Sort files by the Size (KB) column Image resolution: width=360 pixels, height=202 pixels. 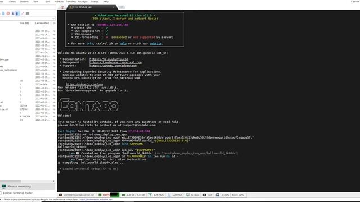[x=24, y=23]
